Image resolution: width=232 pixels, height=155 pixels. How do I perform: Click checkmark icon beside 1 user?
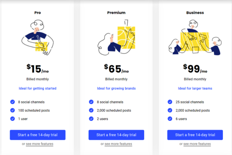coord(13,119)
